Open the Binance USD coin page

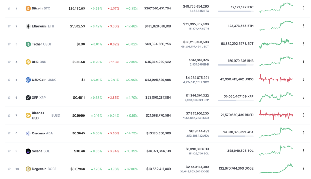(x=38, y=115)
